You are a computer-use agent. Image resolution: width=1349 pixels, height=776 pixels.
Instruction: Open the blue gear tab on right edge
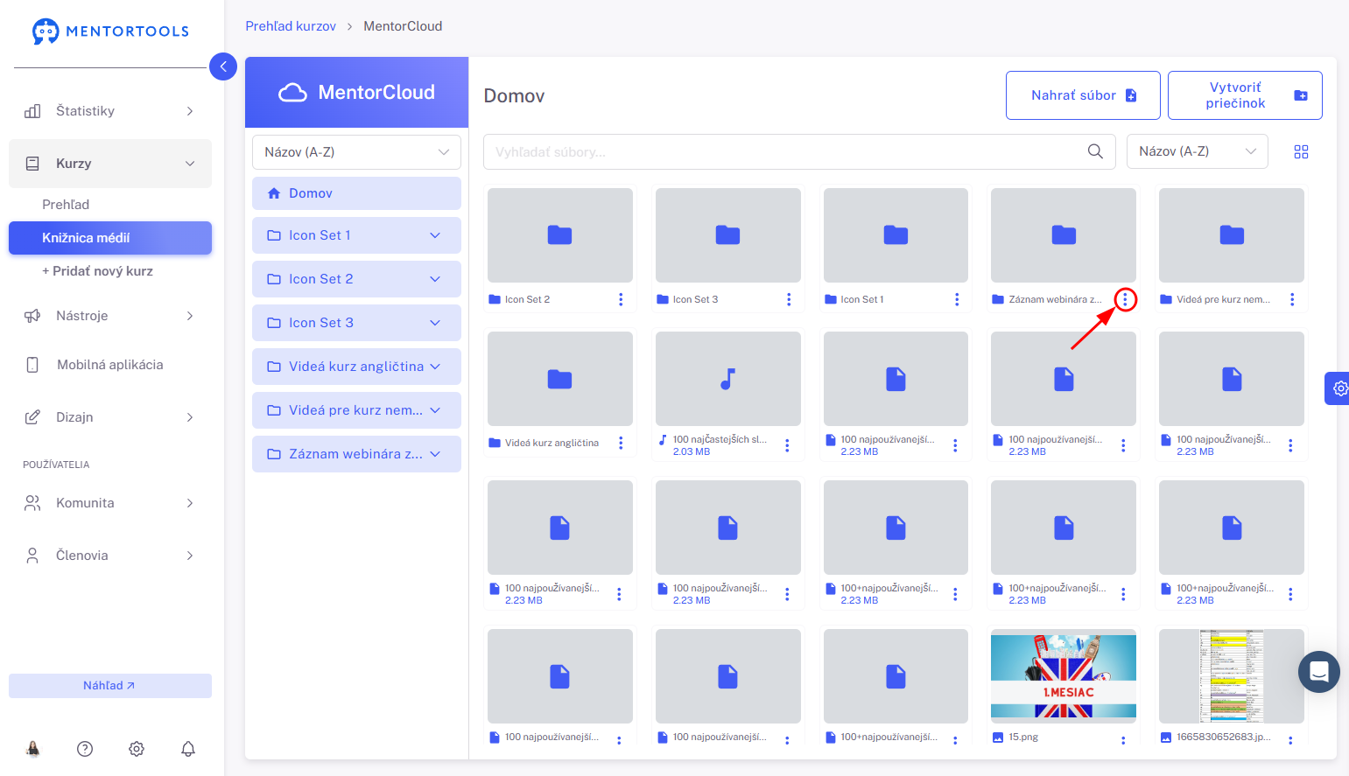tap(1338, 388)
